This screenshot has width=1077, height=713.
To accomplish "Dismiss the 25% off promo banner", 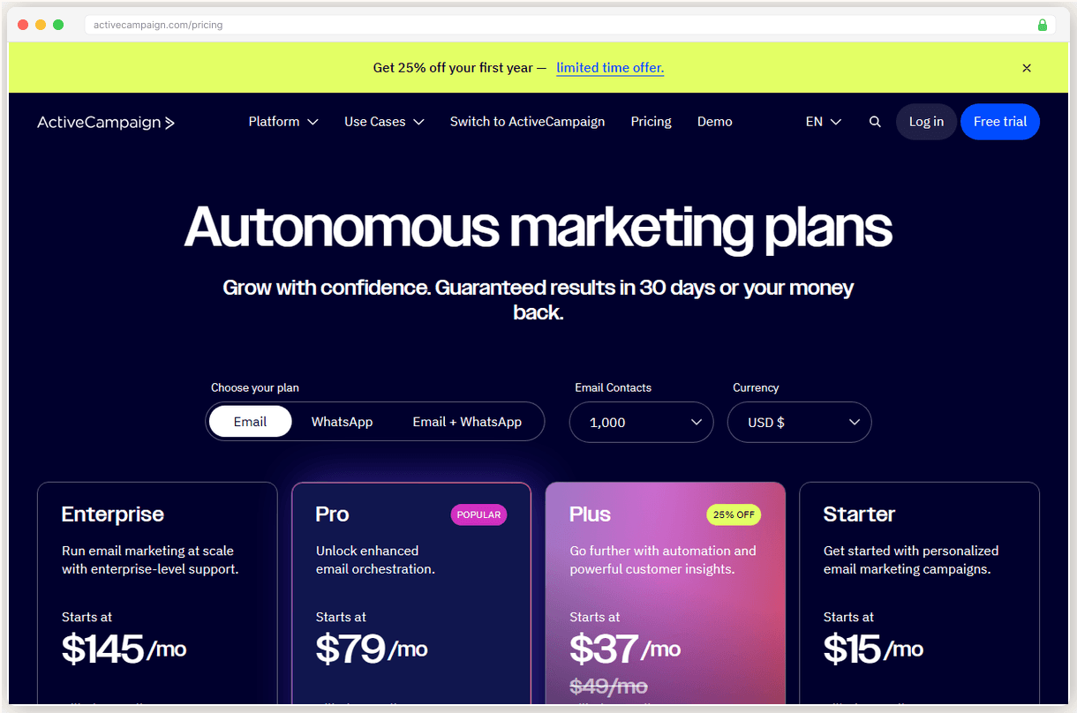I will click(x=1027, y=67).
